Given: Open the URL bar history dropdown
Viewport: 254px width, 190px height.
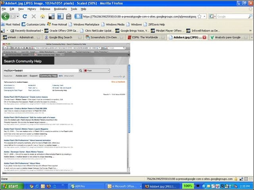Looking at the screenshot, I should (x=204, y=16).
